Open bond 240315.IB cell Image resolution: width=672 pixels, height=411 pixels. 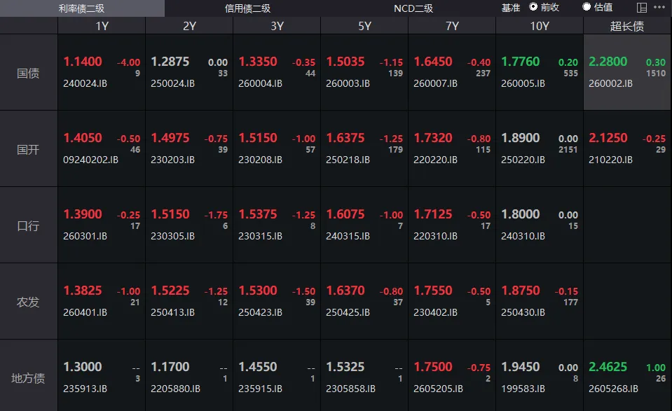[364, 225]
